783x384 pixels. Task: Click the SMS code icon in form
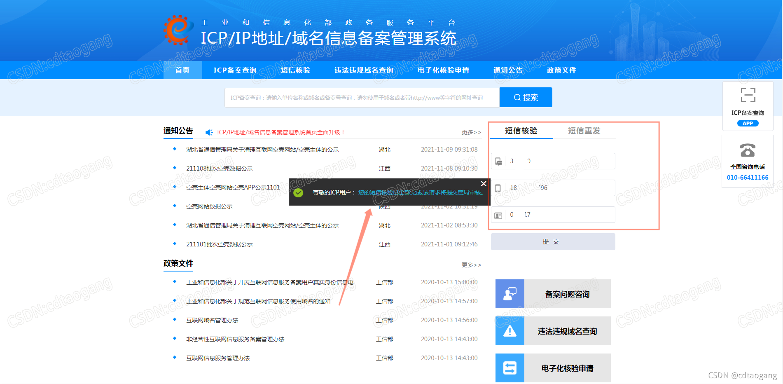pos(498,162)
